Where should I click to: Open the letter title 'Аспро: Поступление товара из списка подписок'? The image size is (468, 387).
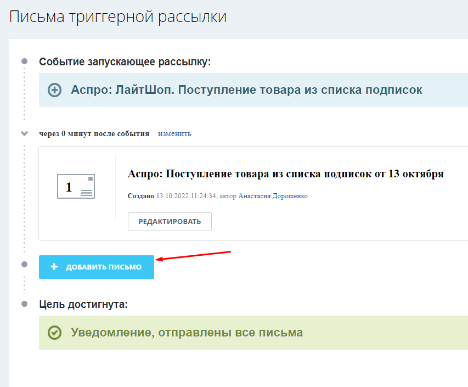tap(286, 174)
